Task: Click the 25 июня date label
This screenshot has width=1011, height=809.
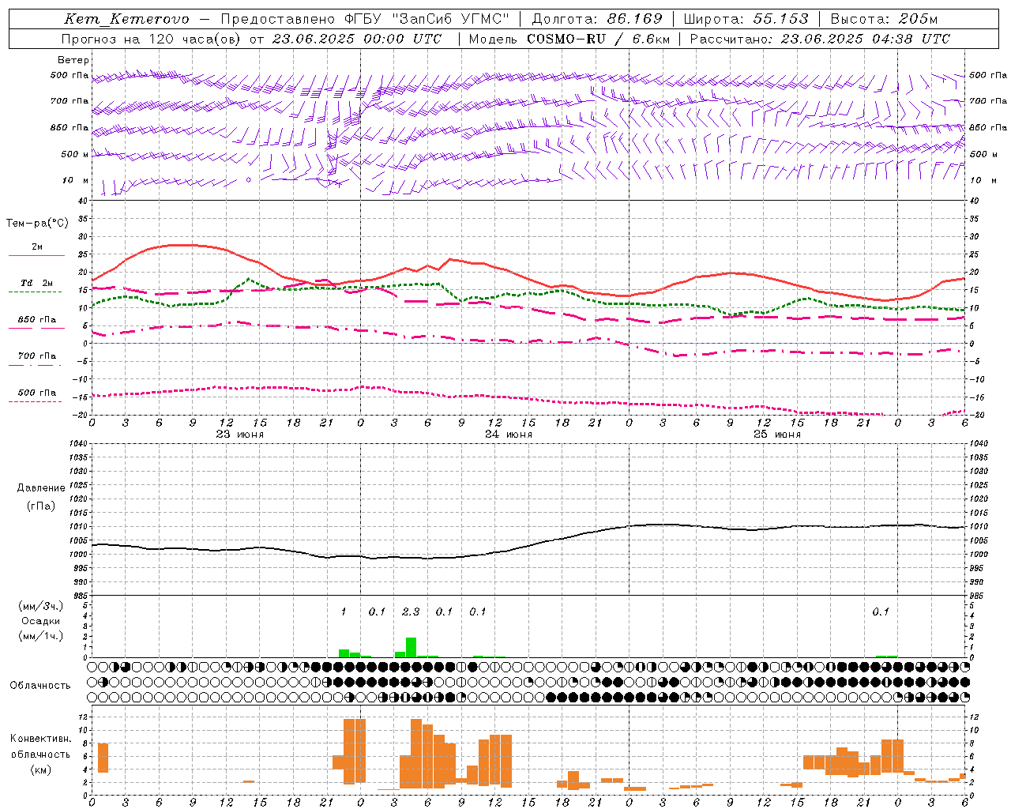Action: click(777, 435)
